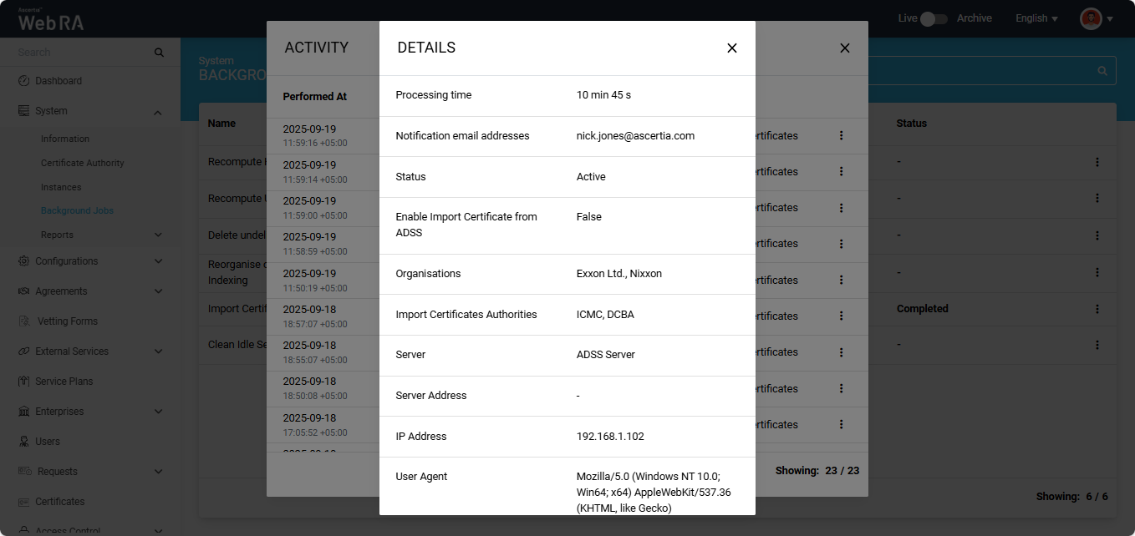Image resolution: width=1135 pixels, height=536 pixels.
Task: Go to Instances in sidebar
Action: [x=61, y=187]
